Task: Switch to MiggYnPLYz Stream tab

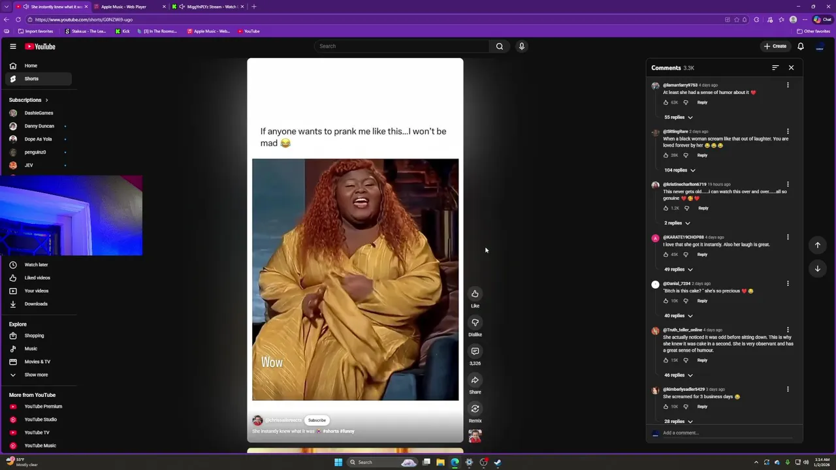Action: tap(208, 7)
